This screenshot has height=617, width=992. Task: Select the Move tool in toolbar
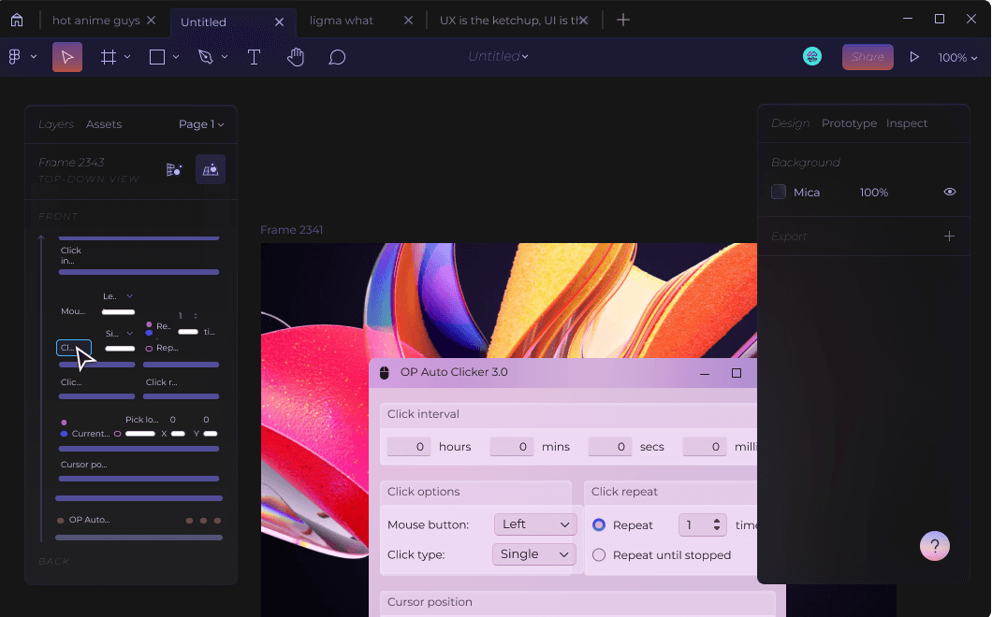tap(66, 57)
